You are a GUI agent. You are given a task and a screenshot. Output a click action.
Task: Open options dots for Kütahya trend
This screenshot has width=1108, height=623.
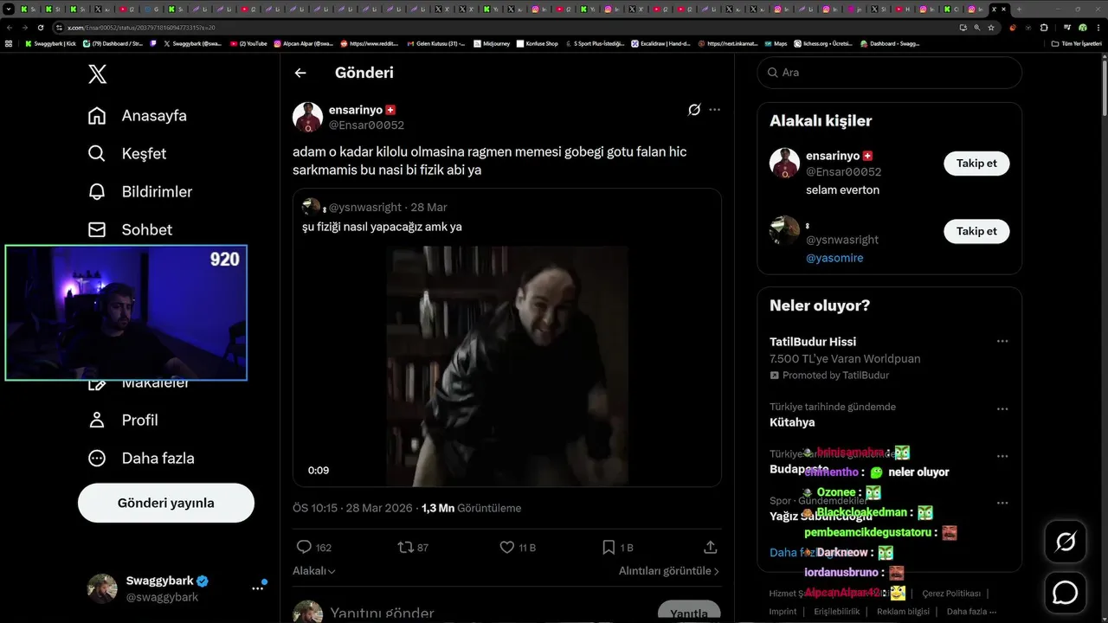pos(1002,409)
